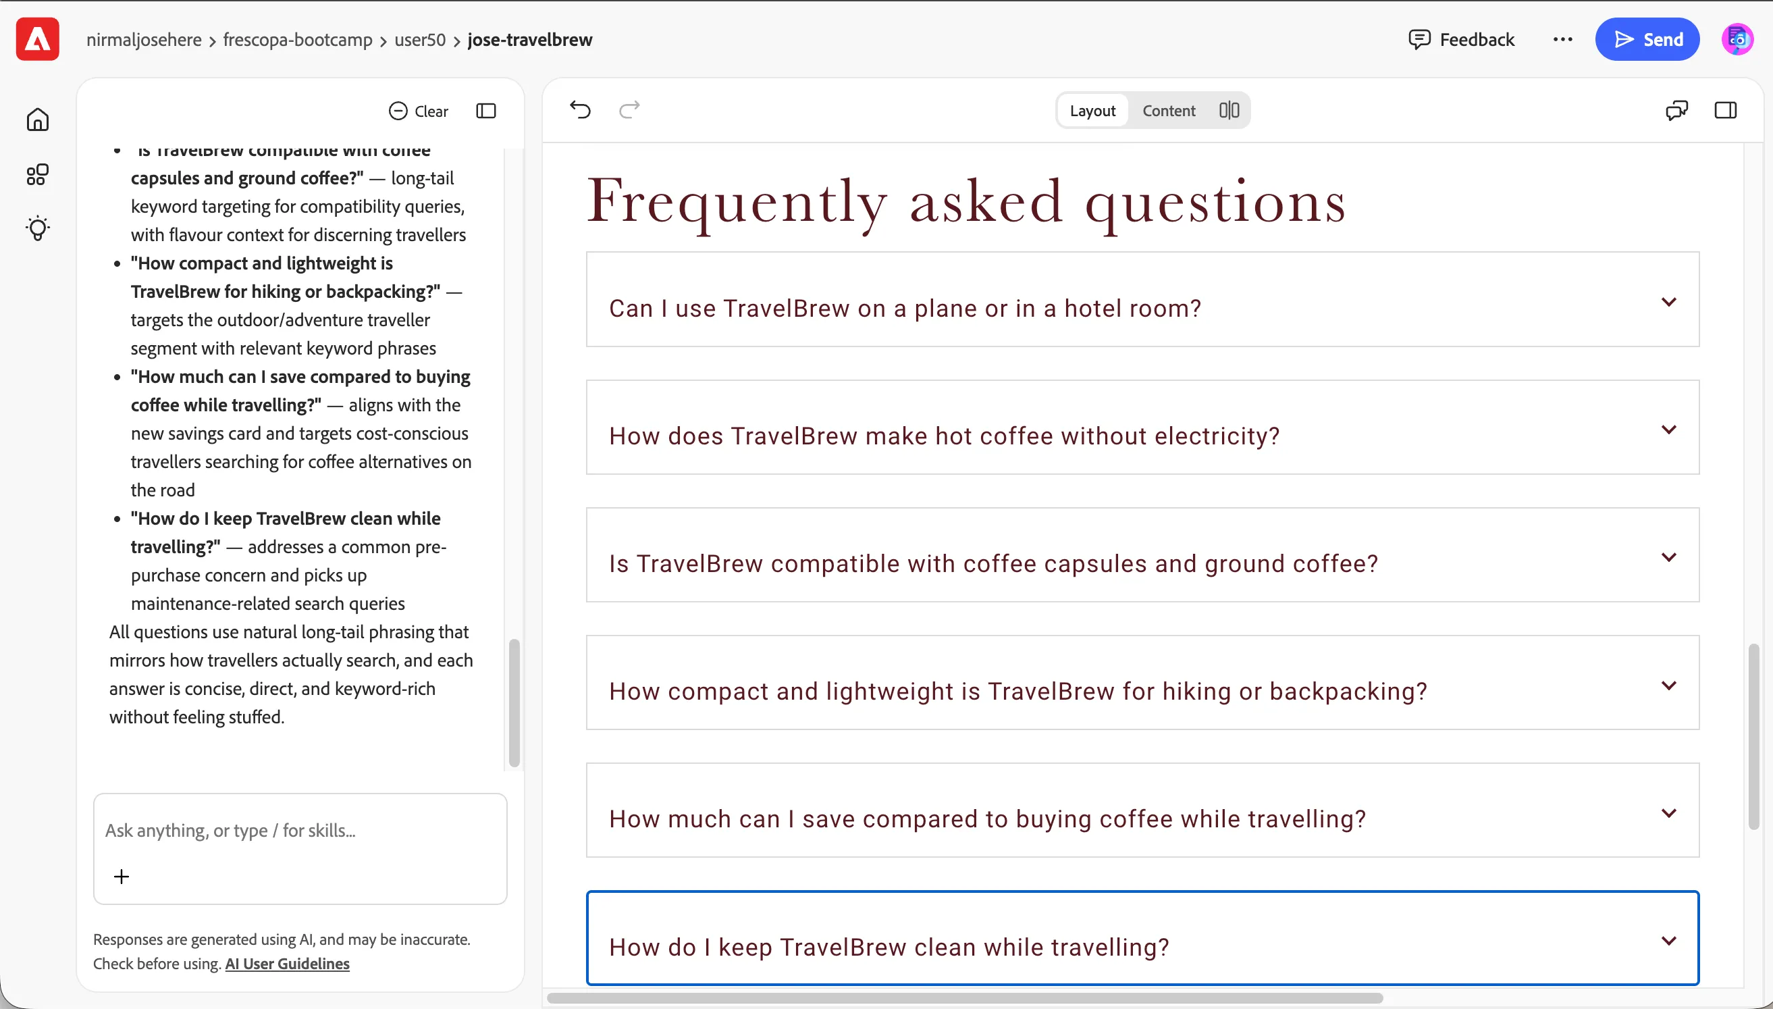Expand 'keep TravelBrew clean' question chevron
1773x1009 pixels.
[x=1669, y=940]
